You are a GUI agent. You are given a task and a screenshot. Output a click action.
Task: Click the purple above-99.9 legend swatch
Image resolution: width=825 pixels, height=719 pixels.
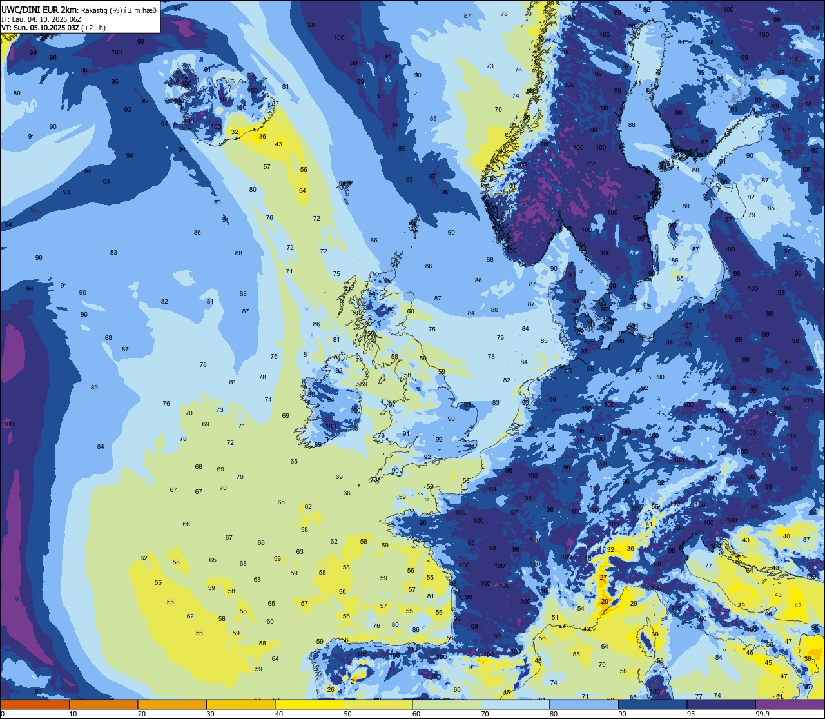[790, 704]
